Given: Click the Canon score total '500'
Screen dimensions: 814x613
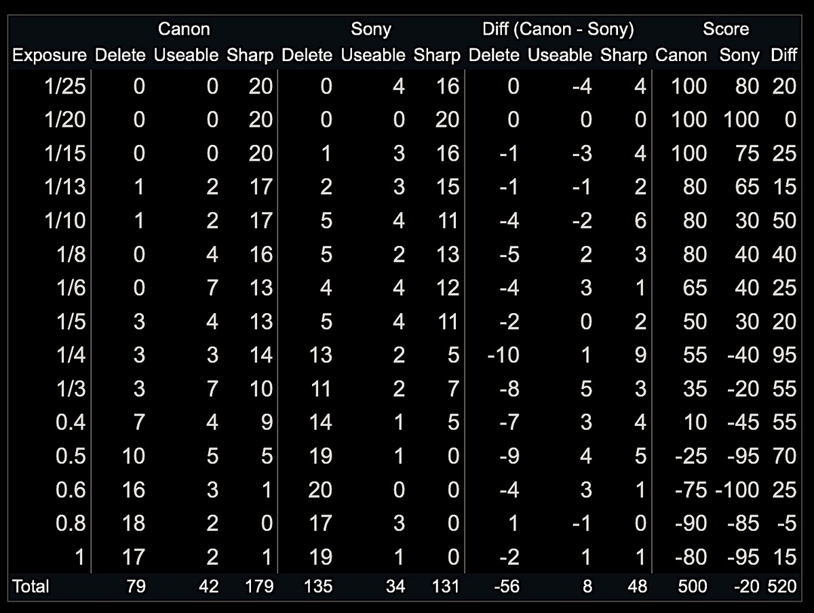Looking at the screenshot, I should [693, 586].
